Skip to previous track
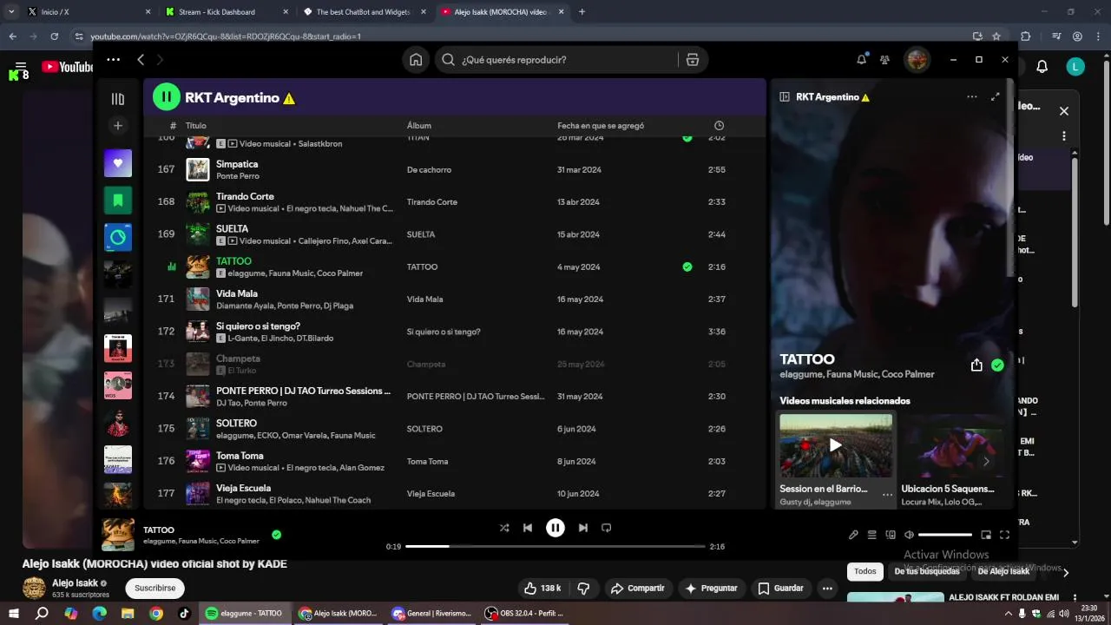 click(x=528, y=528)
